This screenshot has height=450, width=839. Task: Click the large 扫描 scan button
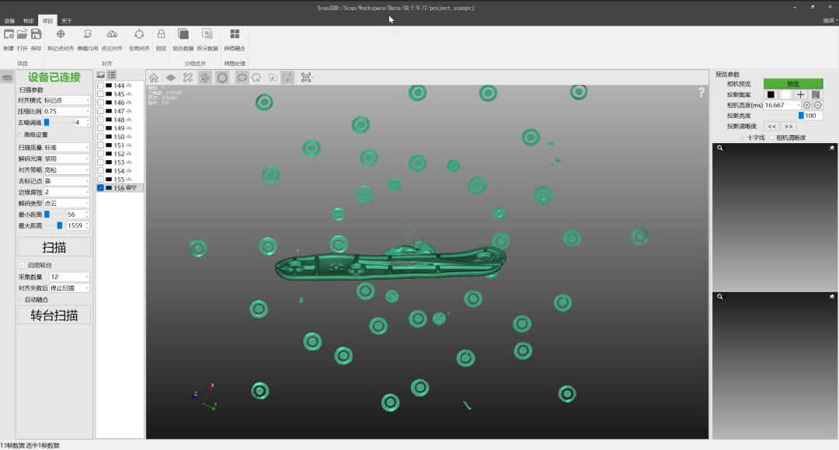[54, 247]
